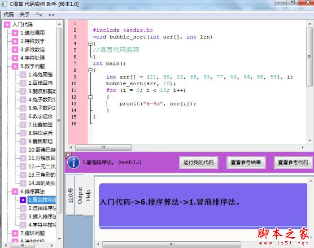Click the code editor scroll right arrow
Screen dimensions: 314x248
coord(302,148)
